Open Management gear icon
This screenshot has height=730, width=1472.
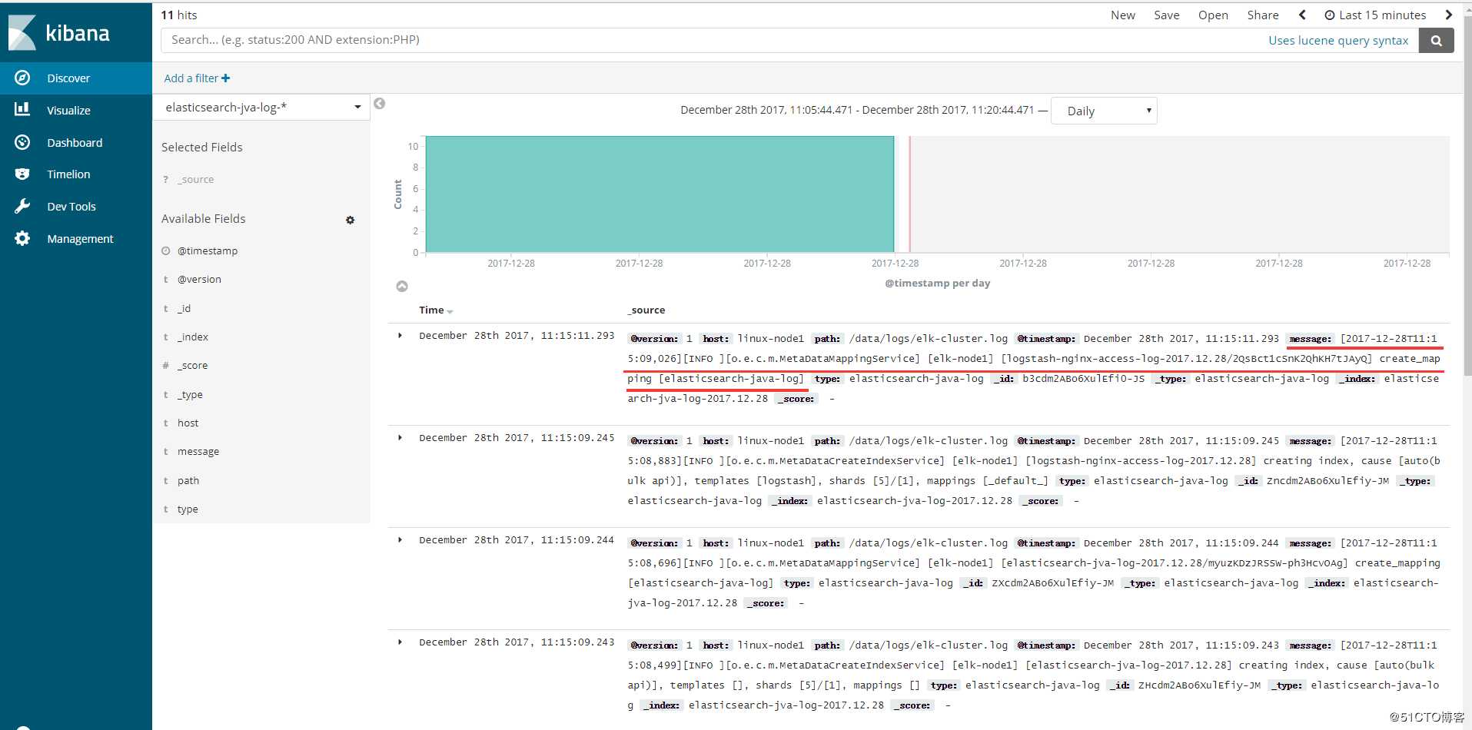coord(22,238)
